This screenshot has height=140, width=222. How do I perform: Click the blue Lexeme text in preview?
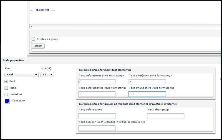point(42,10)
